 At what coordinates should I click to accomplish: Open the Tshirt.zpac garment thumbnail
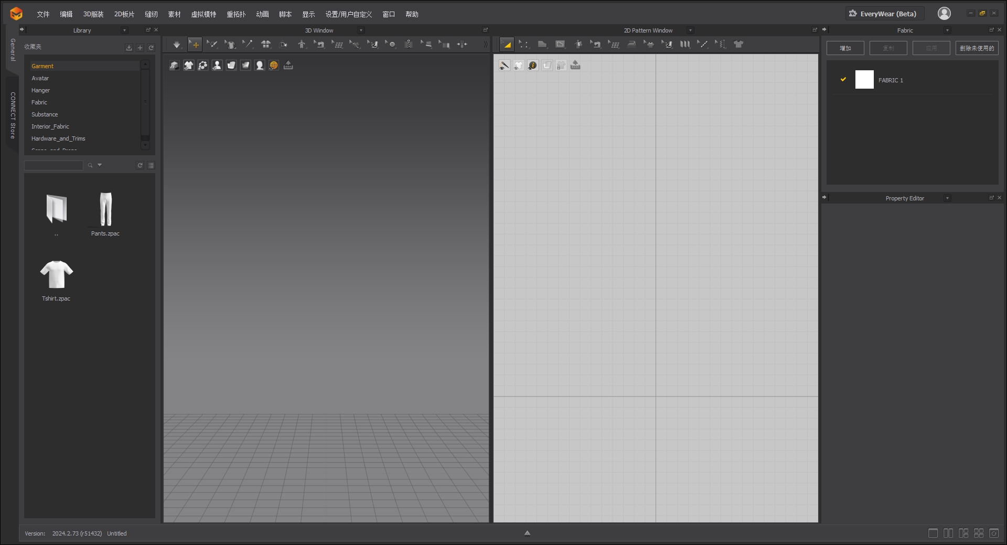click(56, 274)
